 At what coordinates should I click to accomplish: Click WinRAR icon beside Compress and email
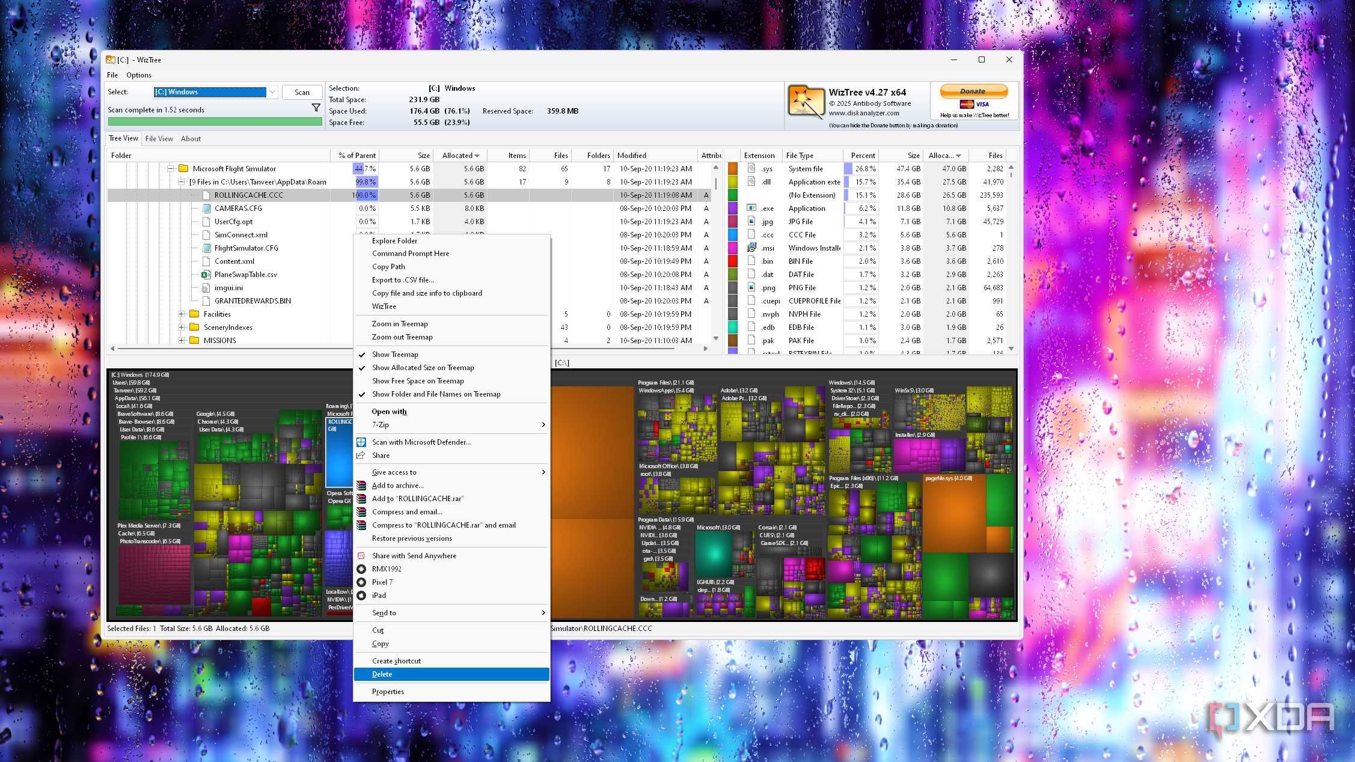[361, 512]
